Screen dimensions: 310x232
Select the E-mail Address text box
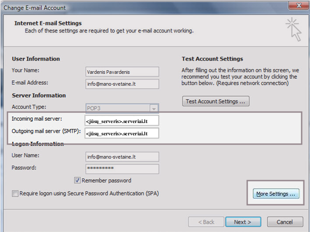[x=122, y=84]
